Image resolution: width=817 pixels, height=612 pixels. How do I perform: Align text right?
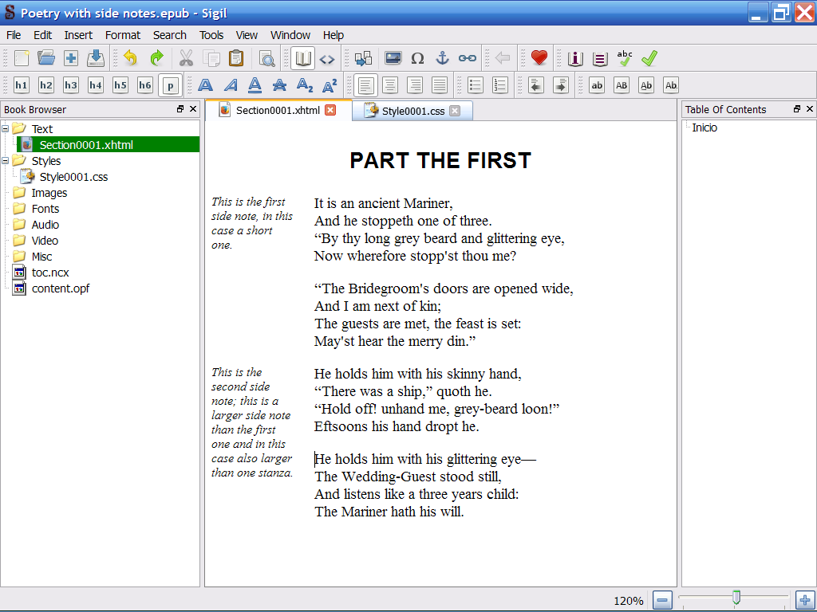pos(415,85)
